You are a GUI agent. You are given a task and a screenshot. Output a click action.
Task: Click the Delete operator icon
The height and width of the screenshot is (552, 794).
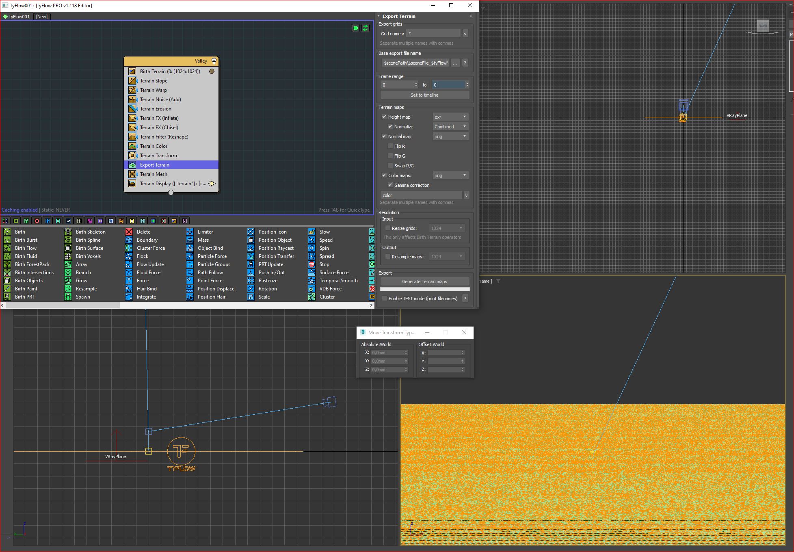tap(129, 232)
